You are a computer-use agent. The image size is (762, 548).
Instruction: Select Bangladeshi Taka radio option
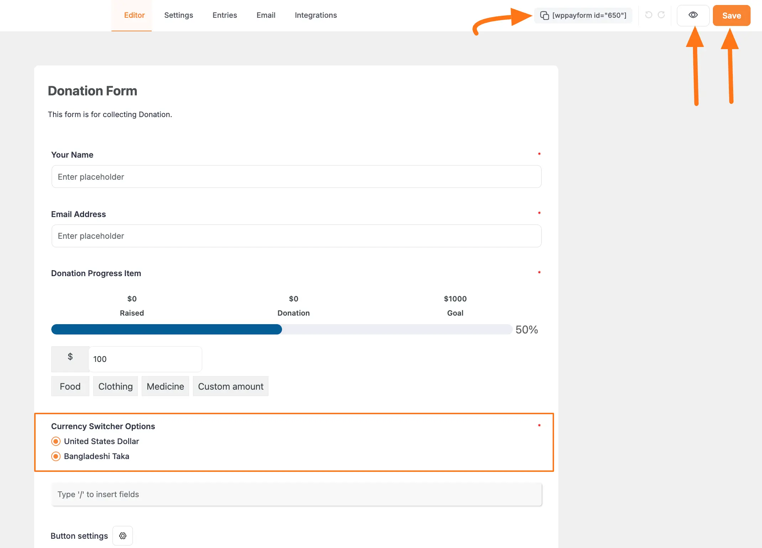pyautogui.click(x=56, y=456)
